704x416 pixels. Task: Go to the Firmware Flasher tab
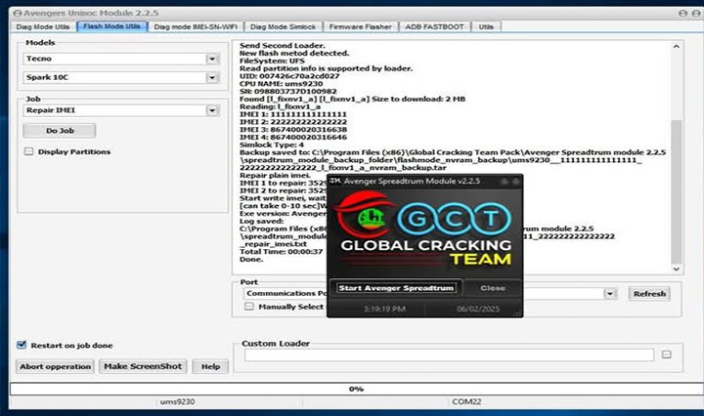click(x=361, y=27)
